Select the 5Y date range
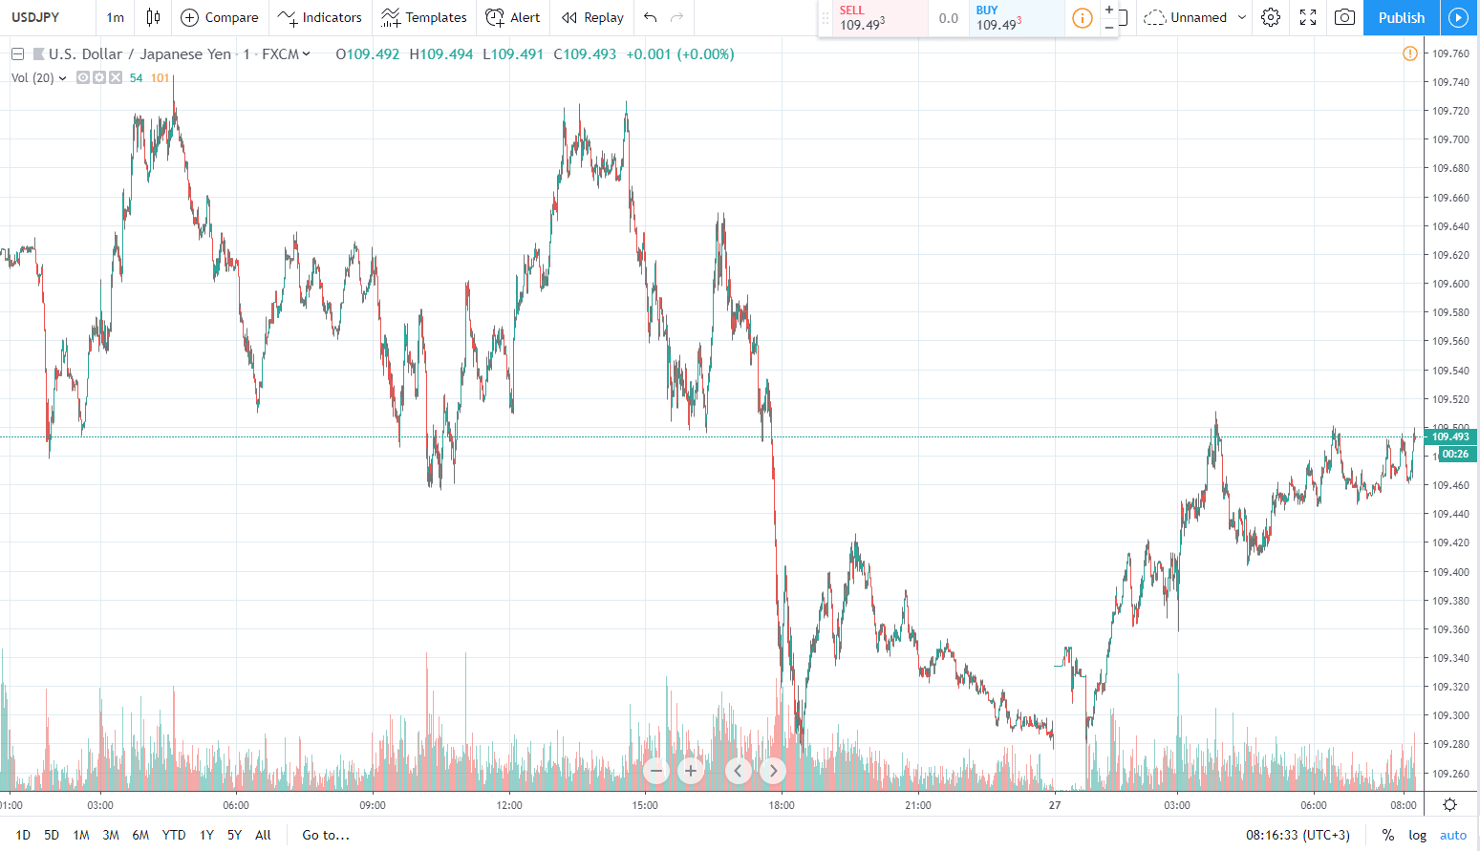The width and height of the screenshot is (1480, 851). [234, 835]
